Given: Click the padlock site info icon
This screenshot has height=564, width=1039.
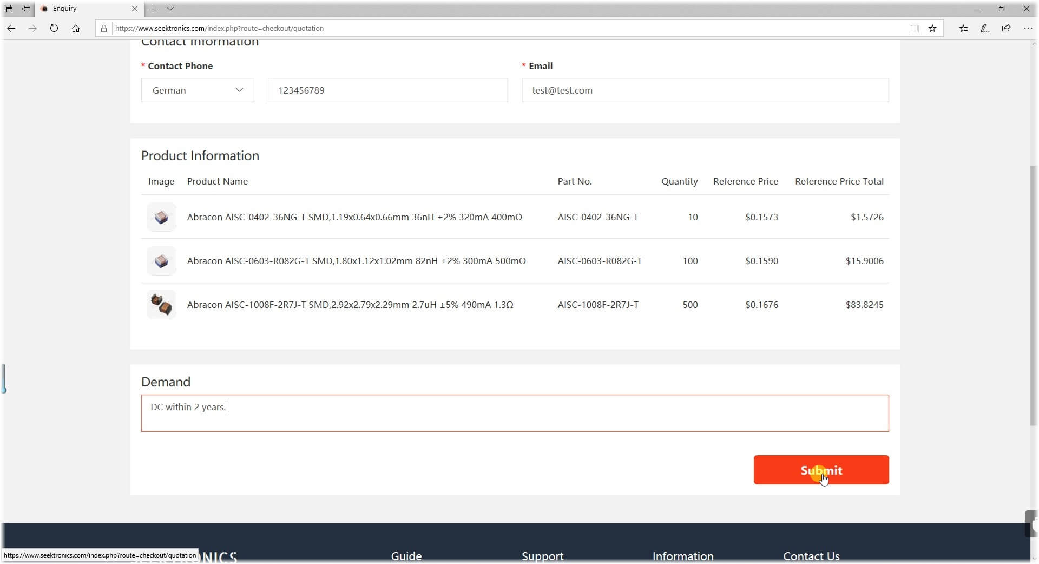Looking at the screenshot, I should coord(104,29).
